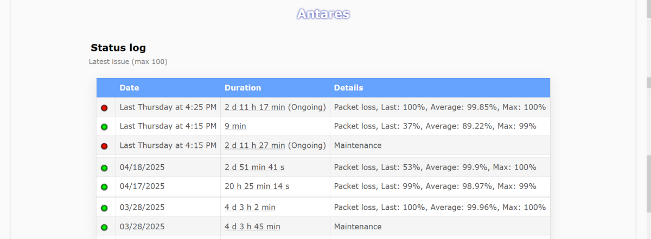Click the Maintenance detail in the ongoing row
This screenshot has width=651, height=239.
(x=358, y=145)
